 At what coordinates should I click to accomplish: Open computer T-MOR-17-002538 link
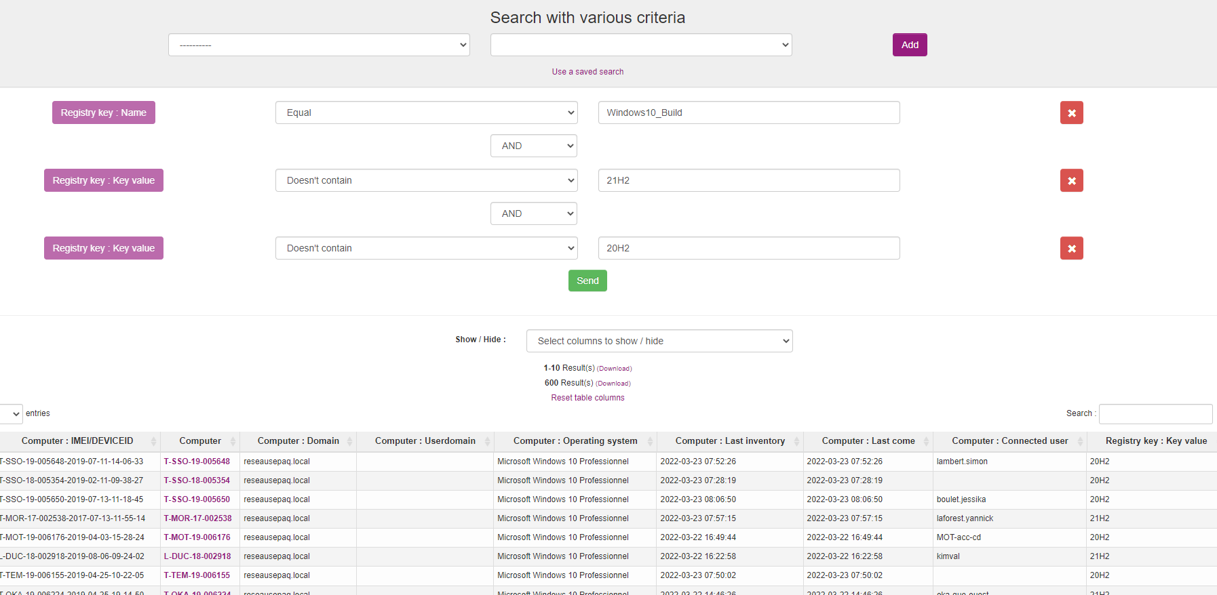click(x=197, y=518)
